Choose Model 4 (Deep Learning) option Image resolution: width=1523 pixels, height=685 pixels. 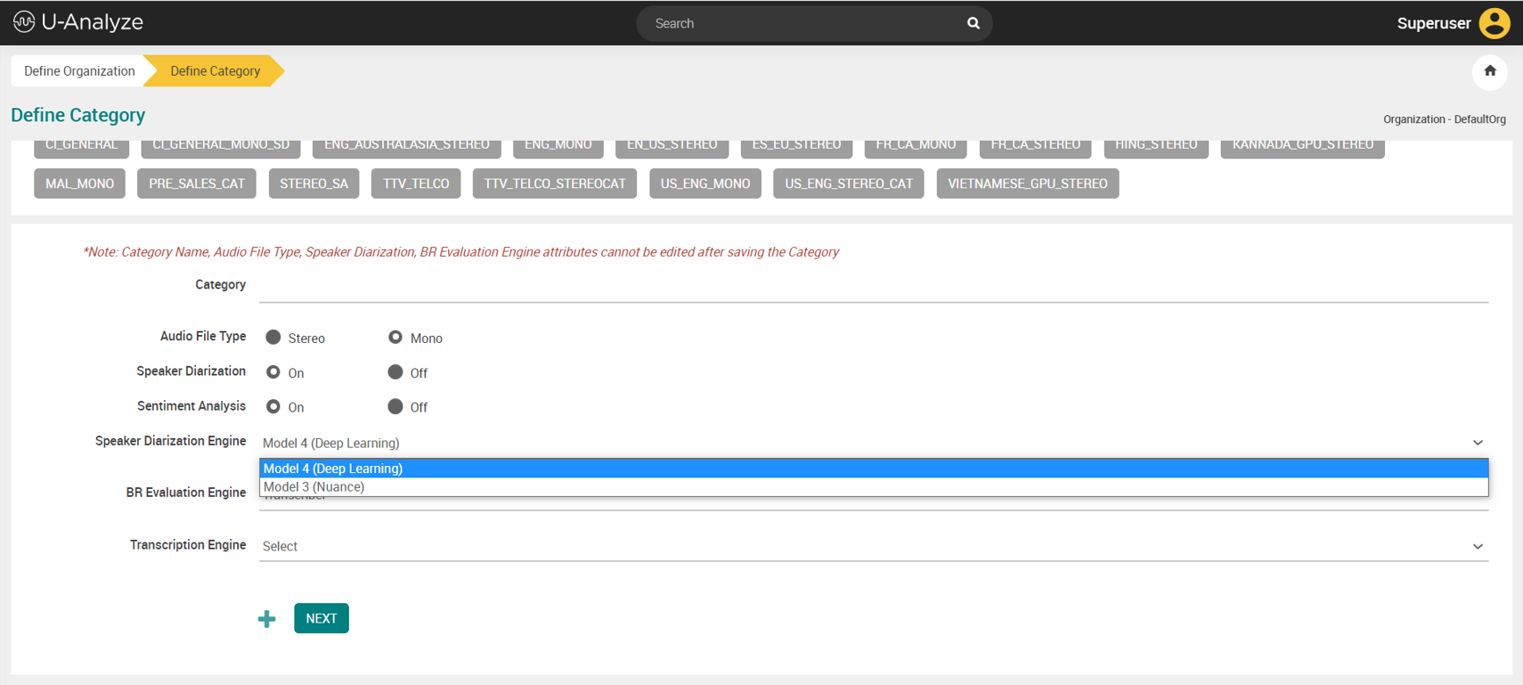[874, 469]
